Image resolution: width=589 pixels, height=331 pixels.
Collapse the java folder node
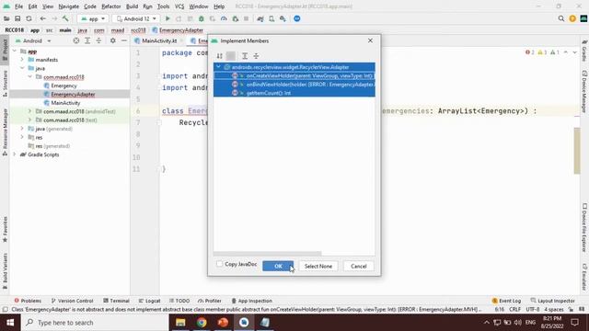[22, 68]
